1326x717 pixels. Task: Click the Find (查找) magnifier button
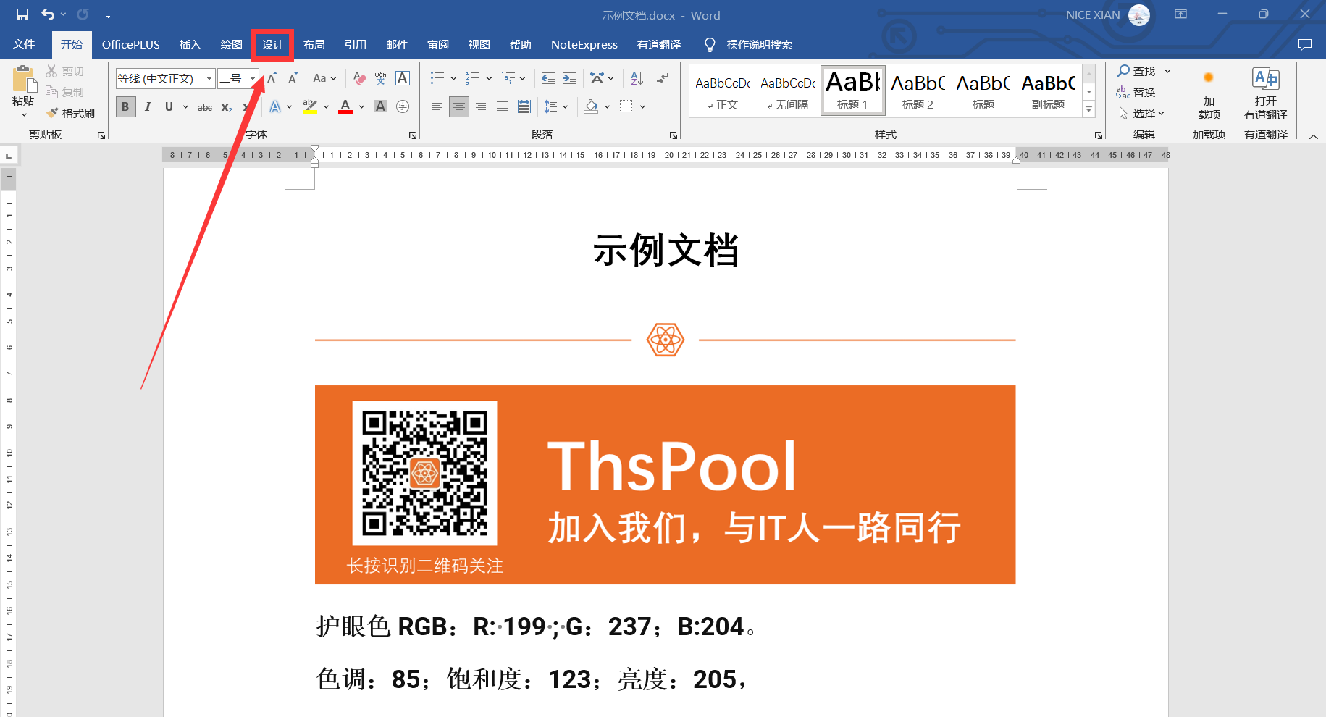1137,71
